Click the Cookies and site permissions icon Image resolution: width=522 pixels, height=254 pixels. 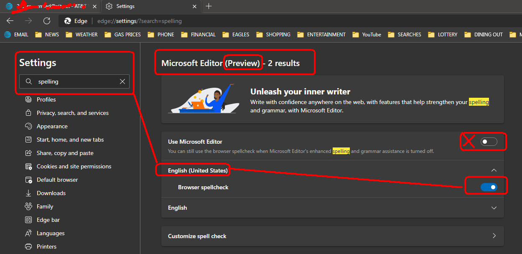(x=28, y=166)
